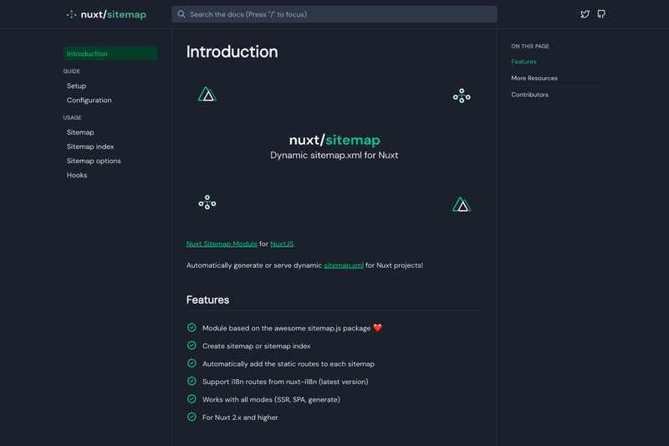Click the GUIDE sidebar section label
This screenshot has height=446, width=669.
[x=72, y=71]
